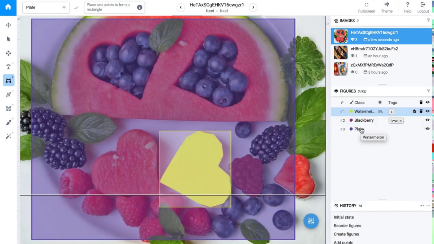Select the Blackberry figure row
This screenshot has height=244, width=434.
pos(381,120)
